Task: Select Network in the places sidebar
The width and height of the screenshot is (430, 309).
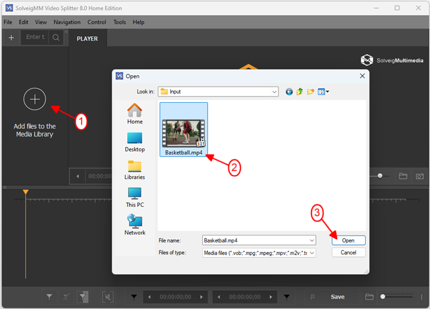Action: tap(135, 225)
